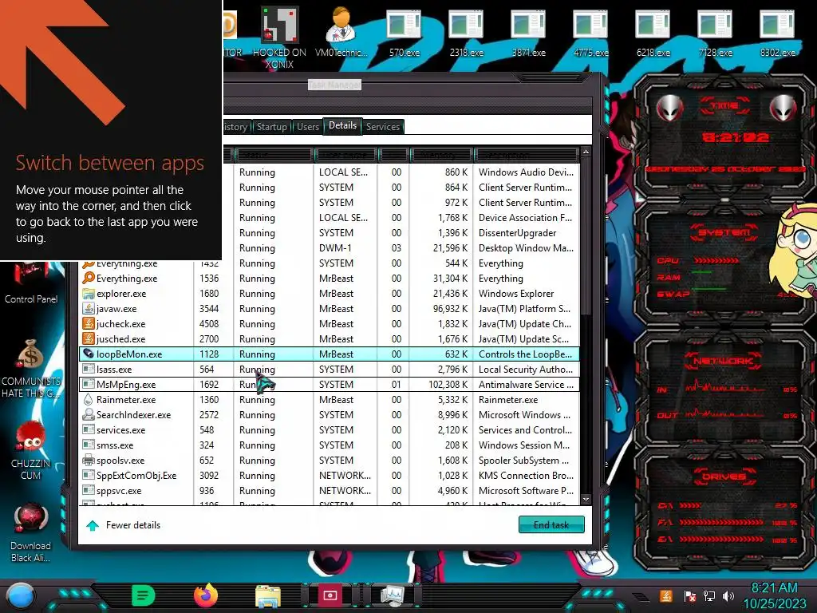817x613 pixels.
Task: Switch to the Users tab
Action: [x=307, y=127]
